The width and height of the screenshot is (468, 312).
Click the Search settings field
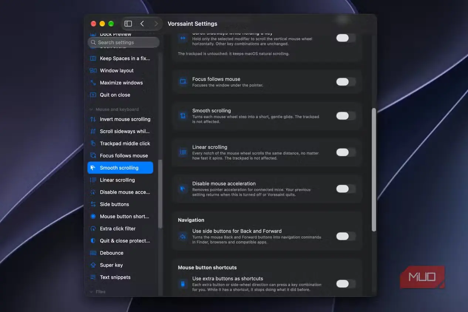click(123, 43)
